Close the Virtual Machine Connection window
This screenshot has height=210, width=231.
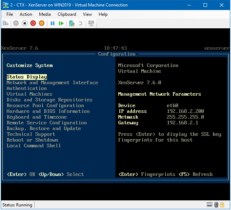[222, 5]
